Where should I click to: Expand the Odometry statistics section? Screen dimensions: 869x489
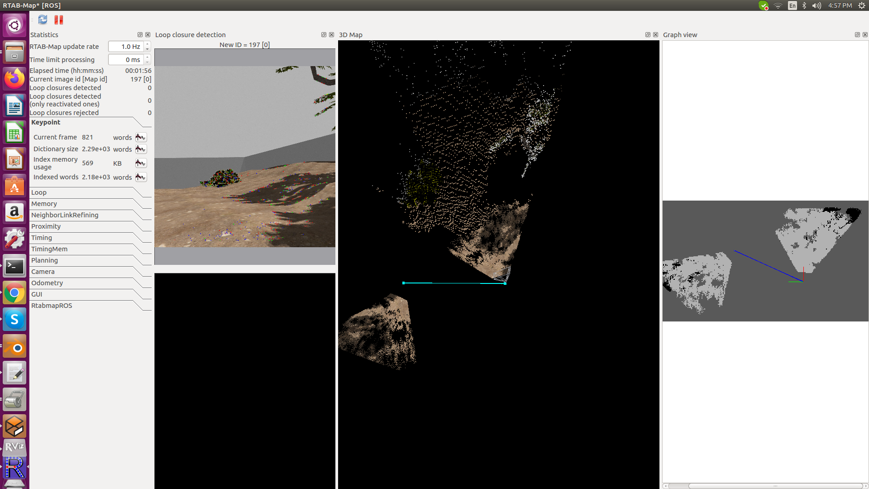47,283
